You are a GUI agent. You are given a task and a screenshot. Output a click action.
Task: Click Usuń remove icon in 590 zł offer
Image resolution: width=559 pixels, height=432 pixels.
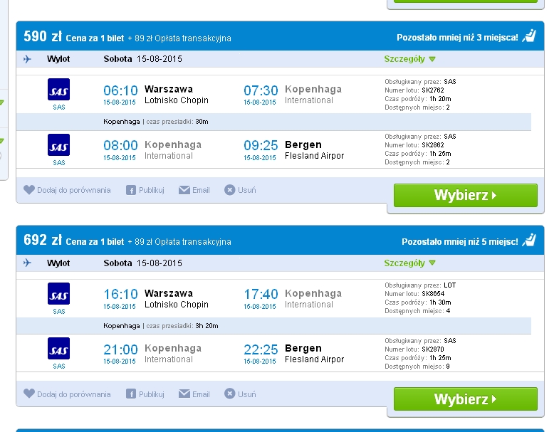(x=230, y=190)
